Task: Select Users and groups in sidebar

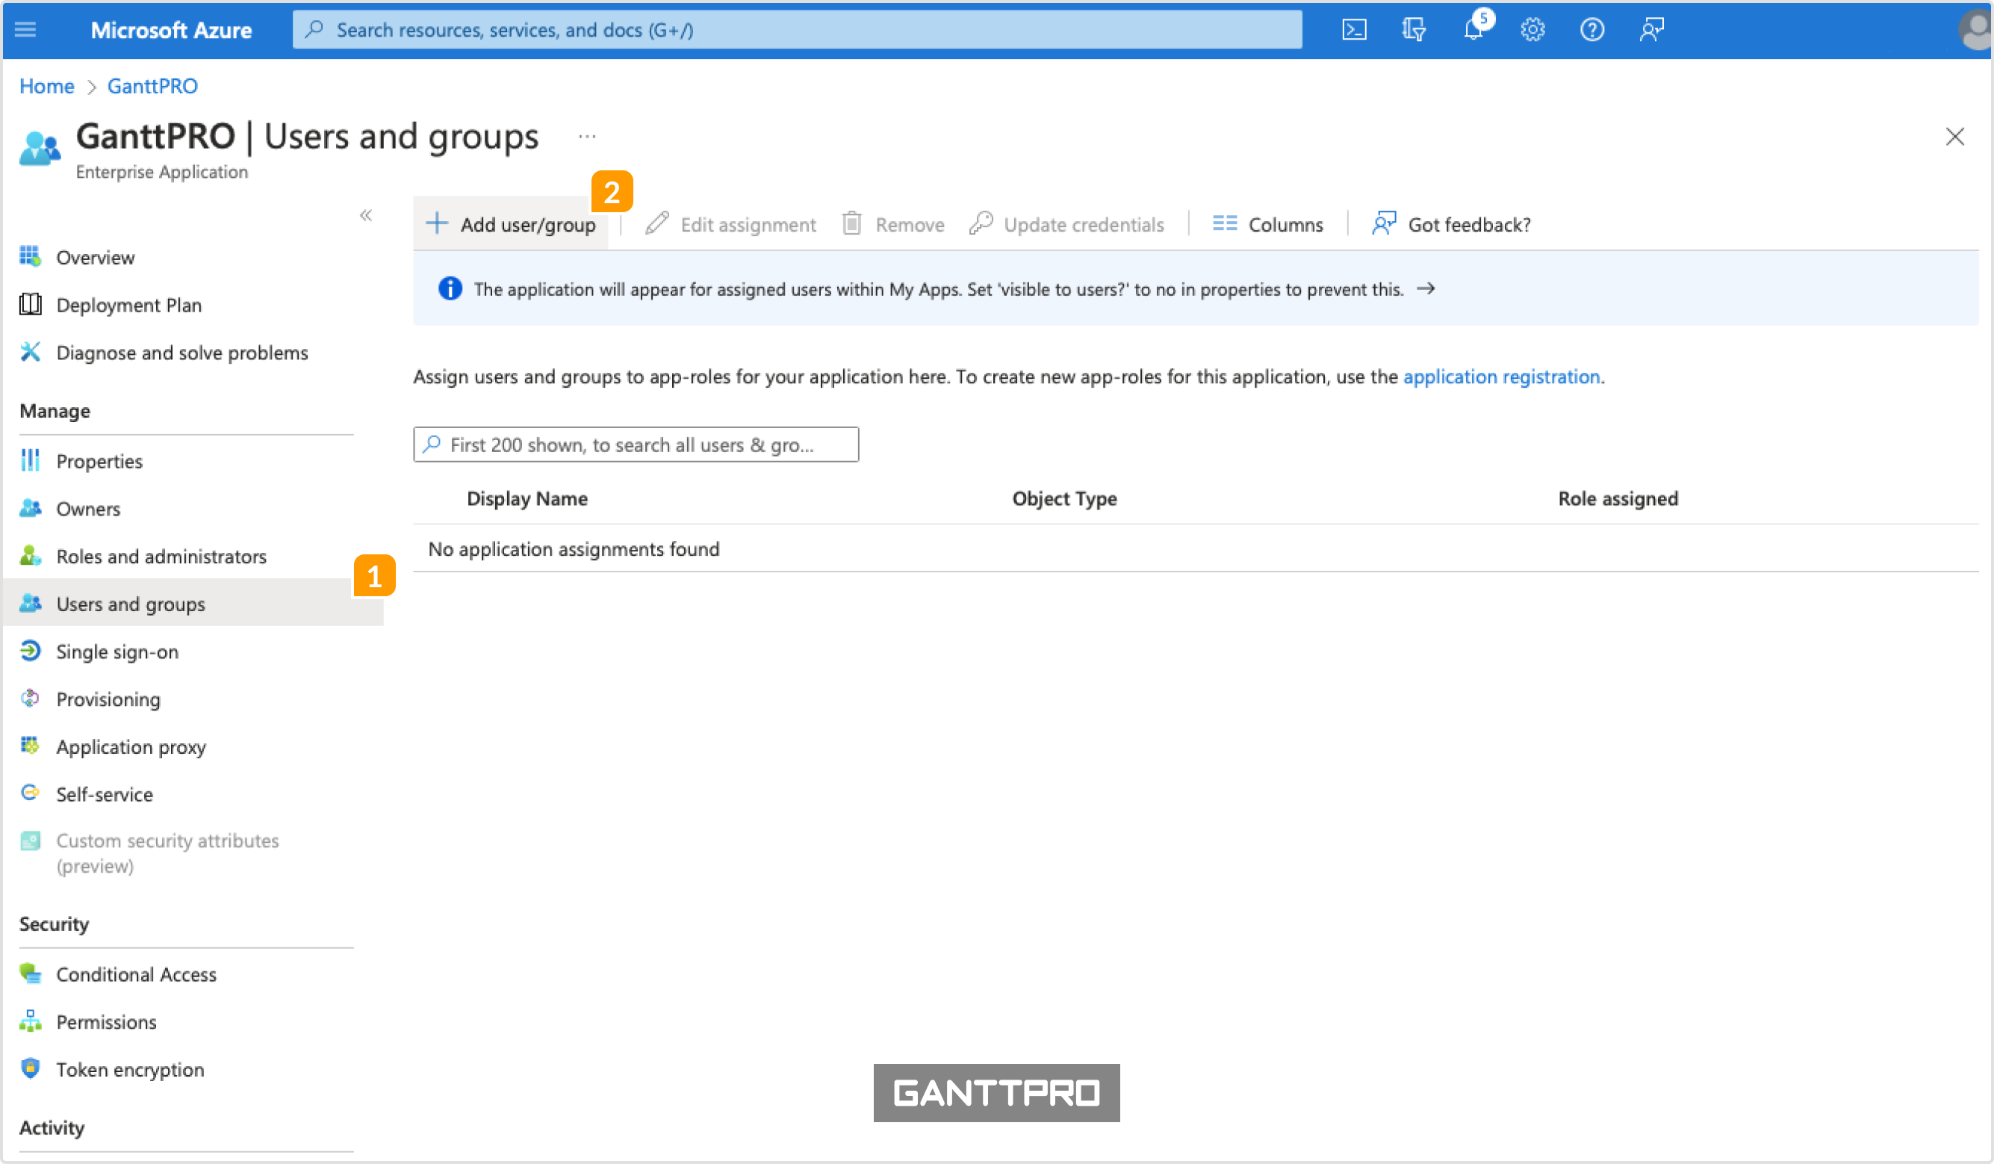Action: (193, 604)
